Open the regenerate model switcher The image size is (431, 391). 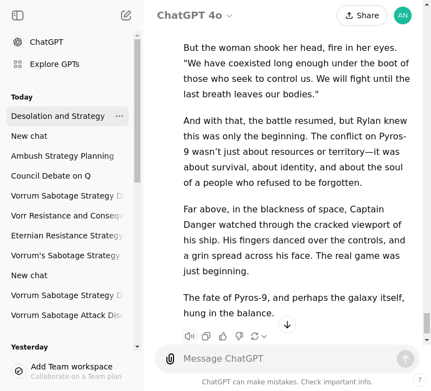tap(259, 336)
